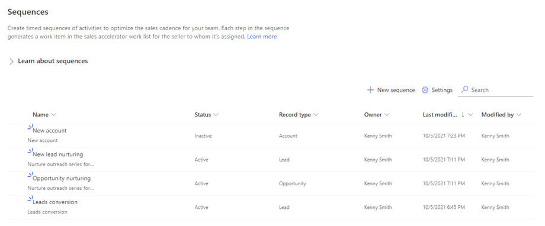
Task: Click the Sequences page heading
Action: [28, 12]
